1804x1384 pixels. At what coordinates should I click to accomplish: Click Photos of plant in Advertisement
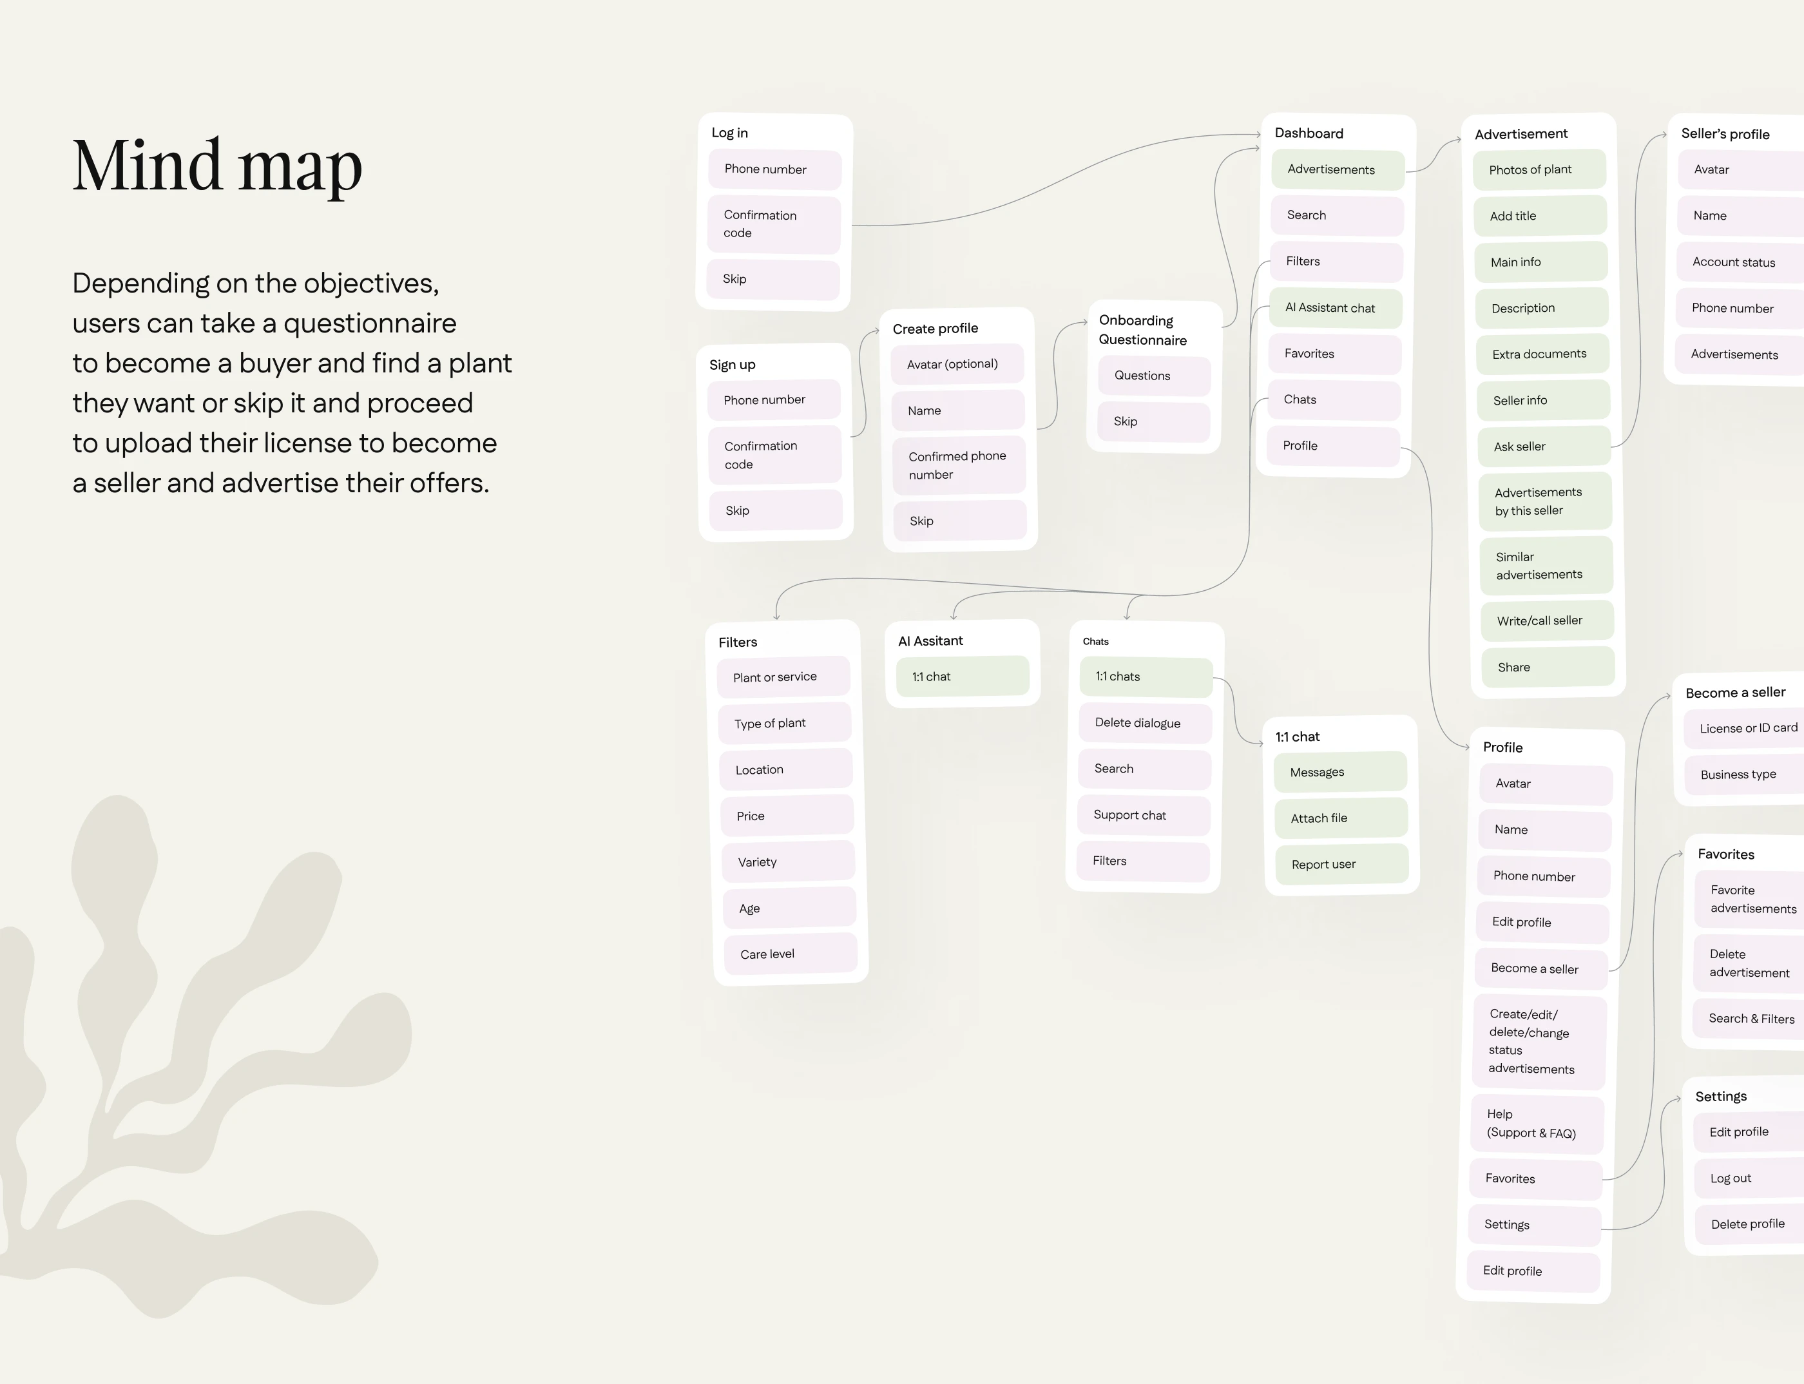(1538, 169)
